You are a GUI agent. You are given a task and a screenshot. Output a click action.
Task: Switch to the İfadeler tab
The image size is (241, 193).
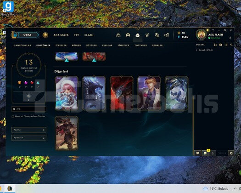[61, 45]
